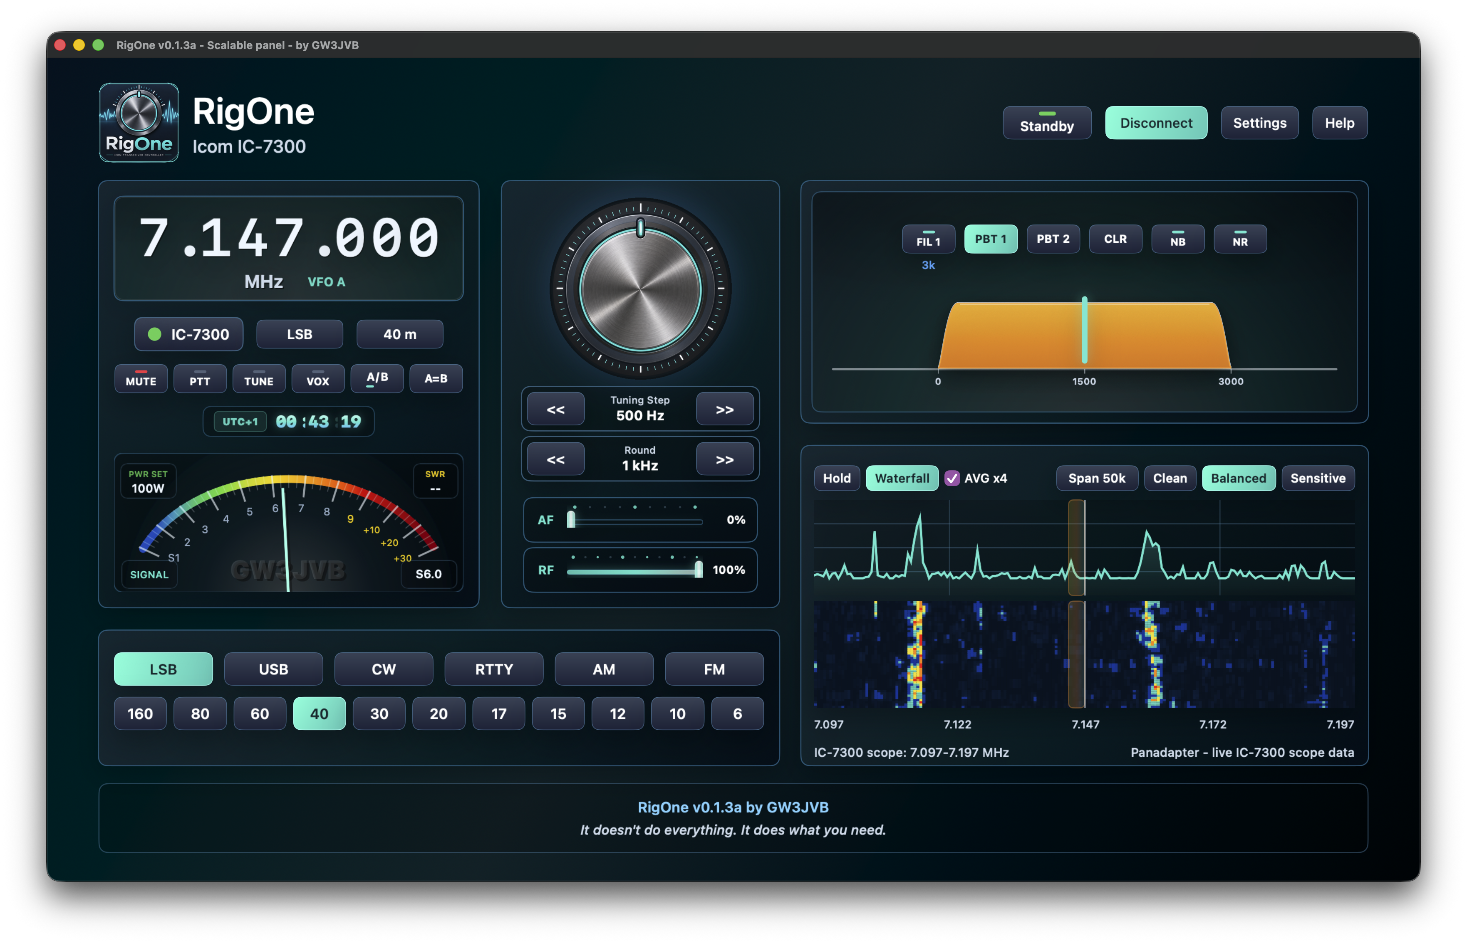Select USB mode
This screenshot has width=1467, height=943.
(x=273, y=669)
